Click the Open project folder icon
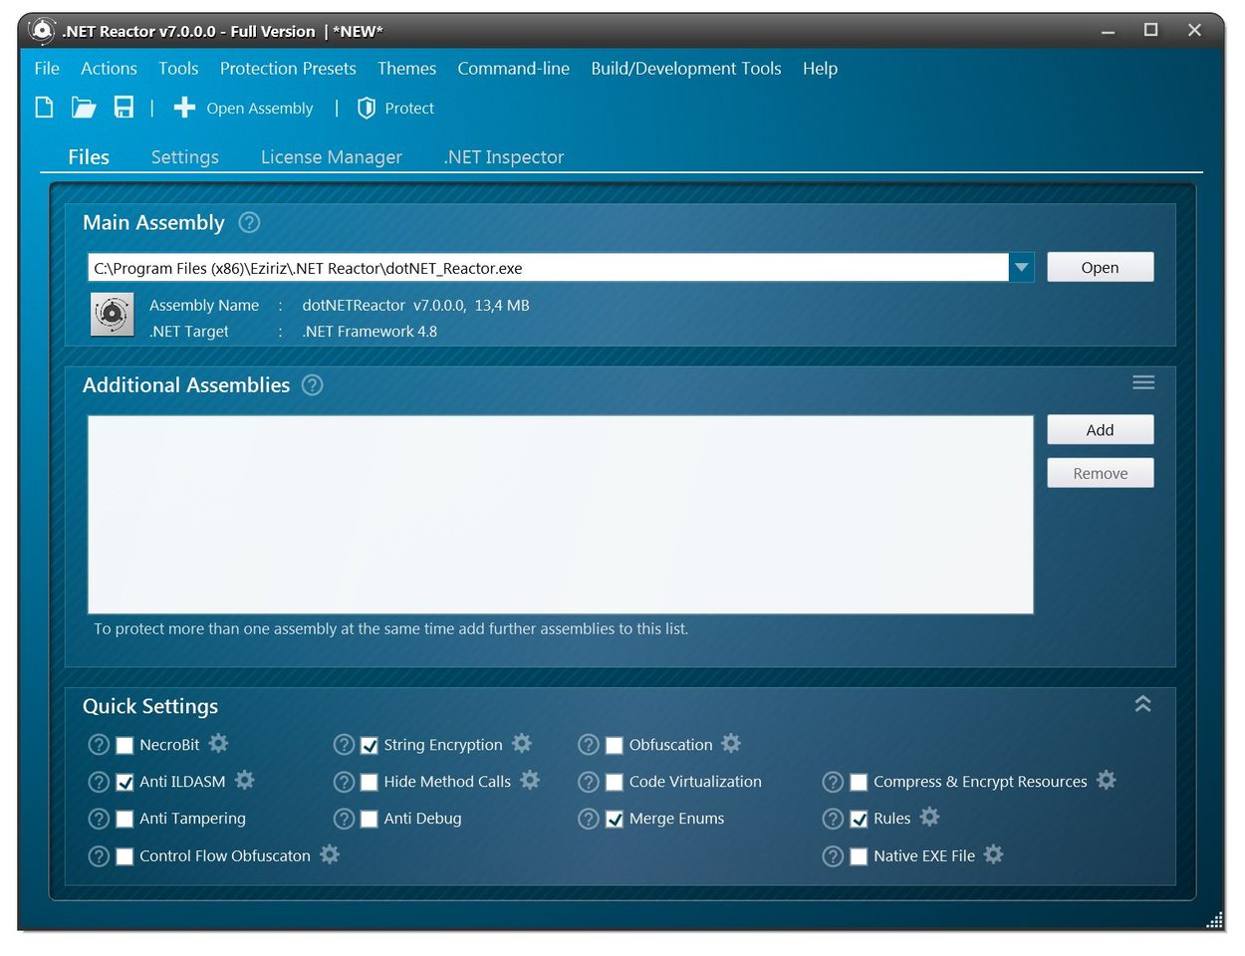1245x956 pixels. 84,108
